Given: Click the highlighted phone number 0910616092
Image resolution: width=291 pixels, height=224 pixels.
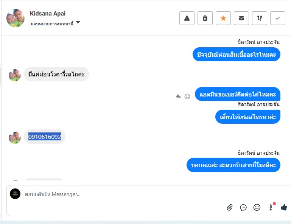Looking at the screenshot, I should point(45,137).
